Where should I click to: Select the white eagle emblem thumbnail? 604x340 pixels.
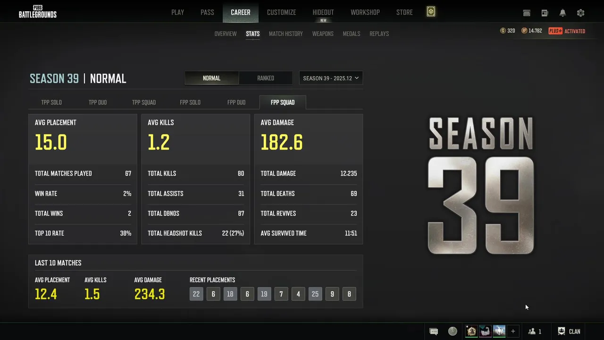pyautogui.click(x=499, y=331)
